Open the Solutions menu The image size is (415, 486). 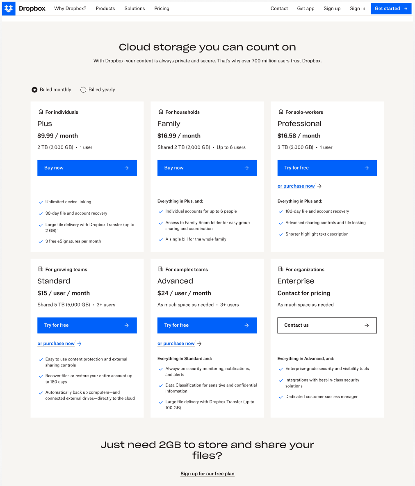[135, 9]
